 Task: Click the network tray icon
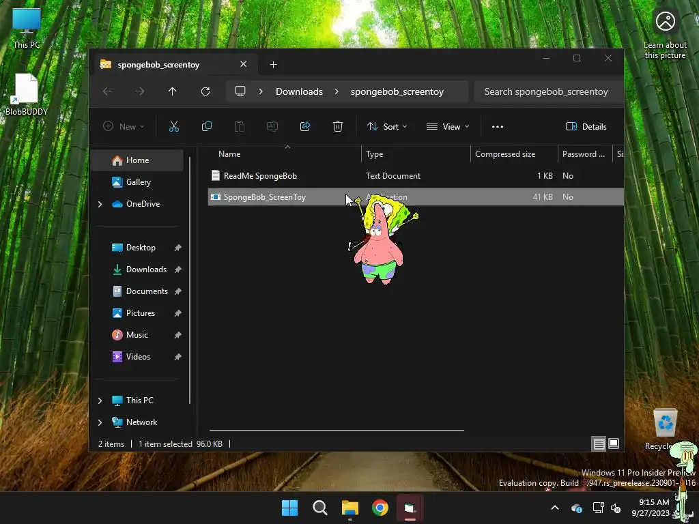(x=598, y=508)
